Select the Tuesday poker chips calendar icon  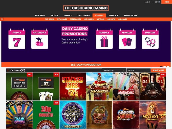[x=150, y=39]
